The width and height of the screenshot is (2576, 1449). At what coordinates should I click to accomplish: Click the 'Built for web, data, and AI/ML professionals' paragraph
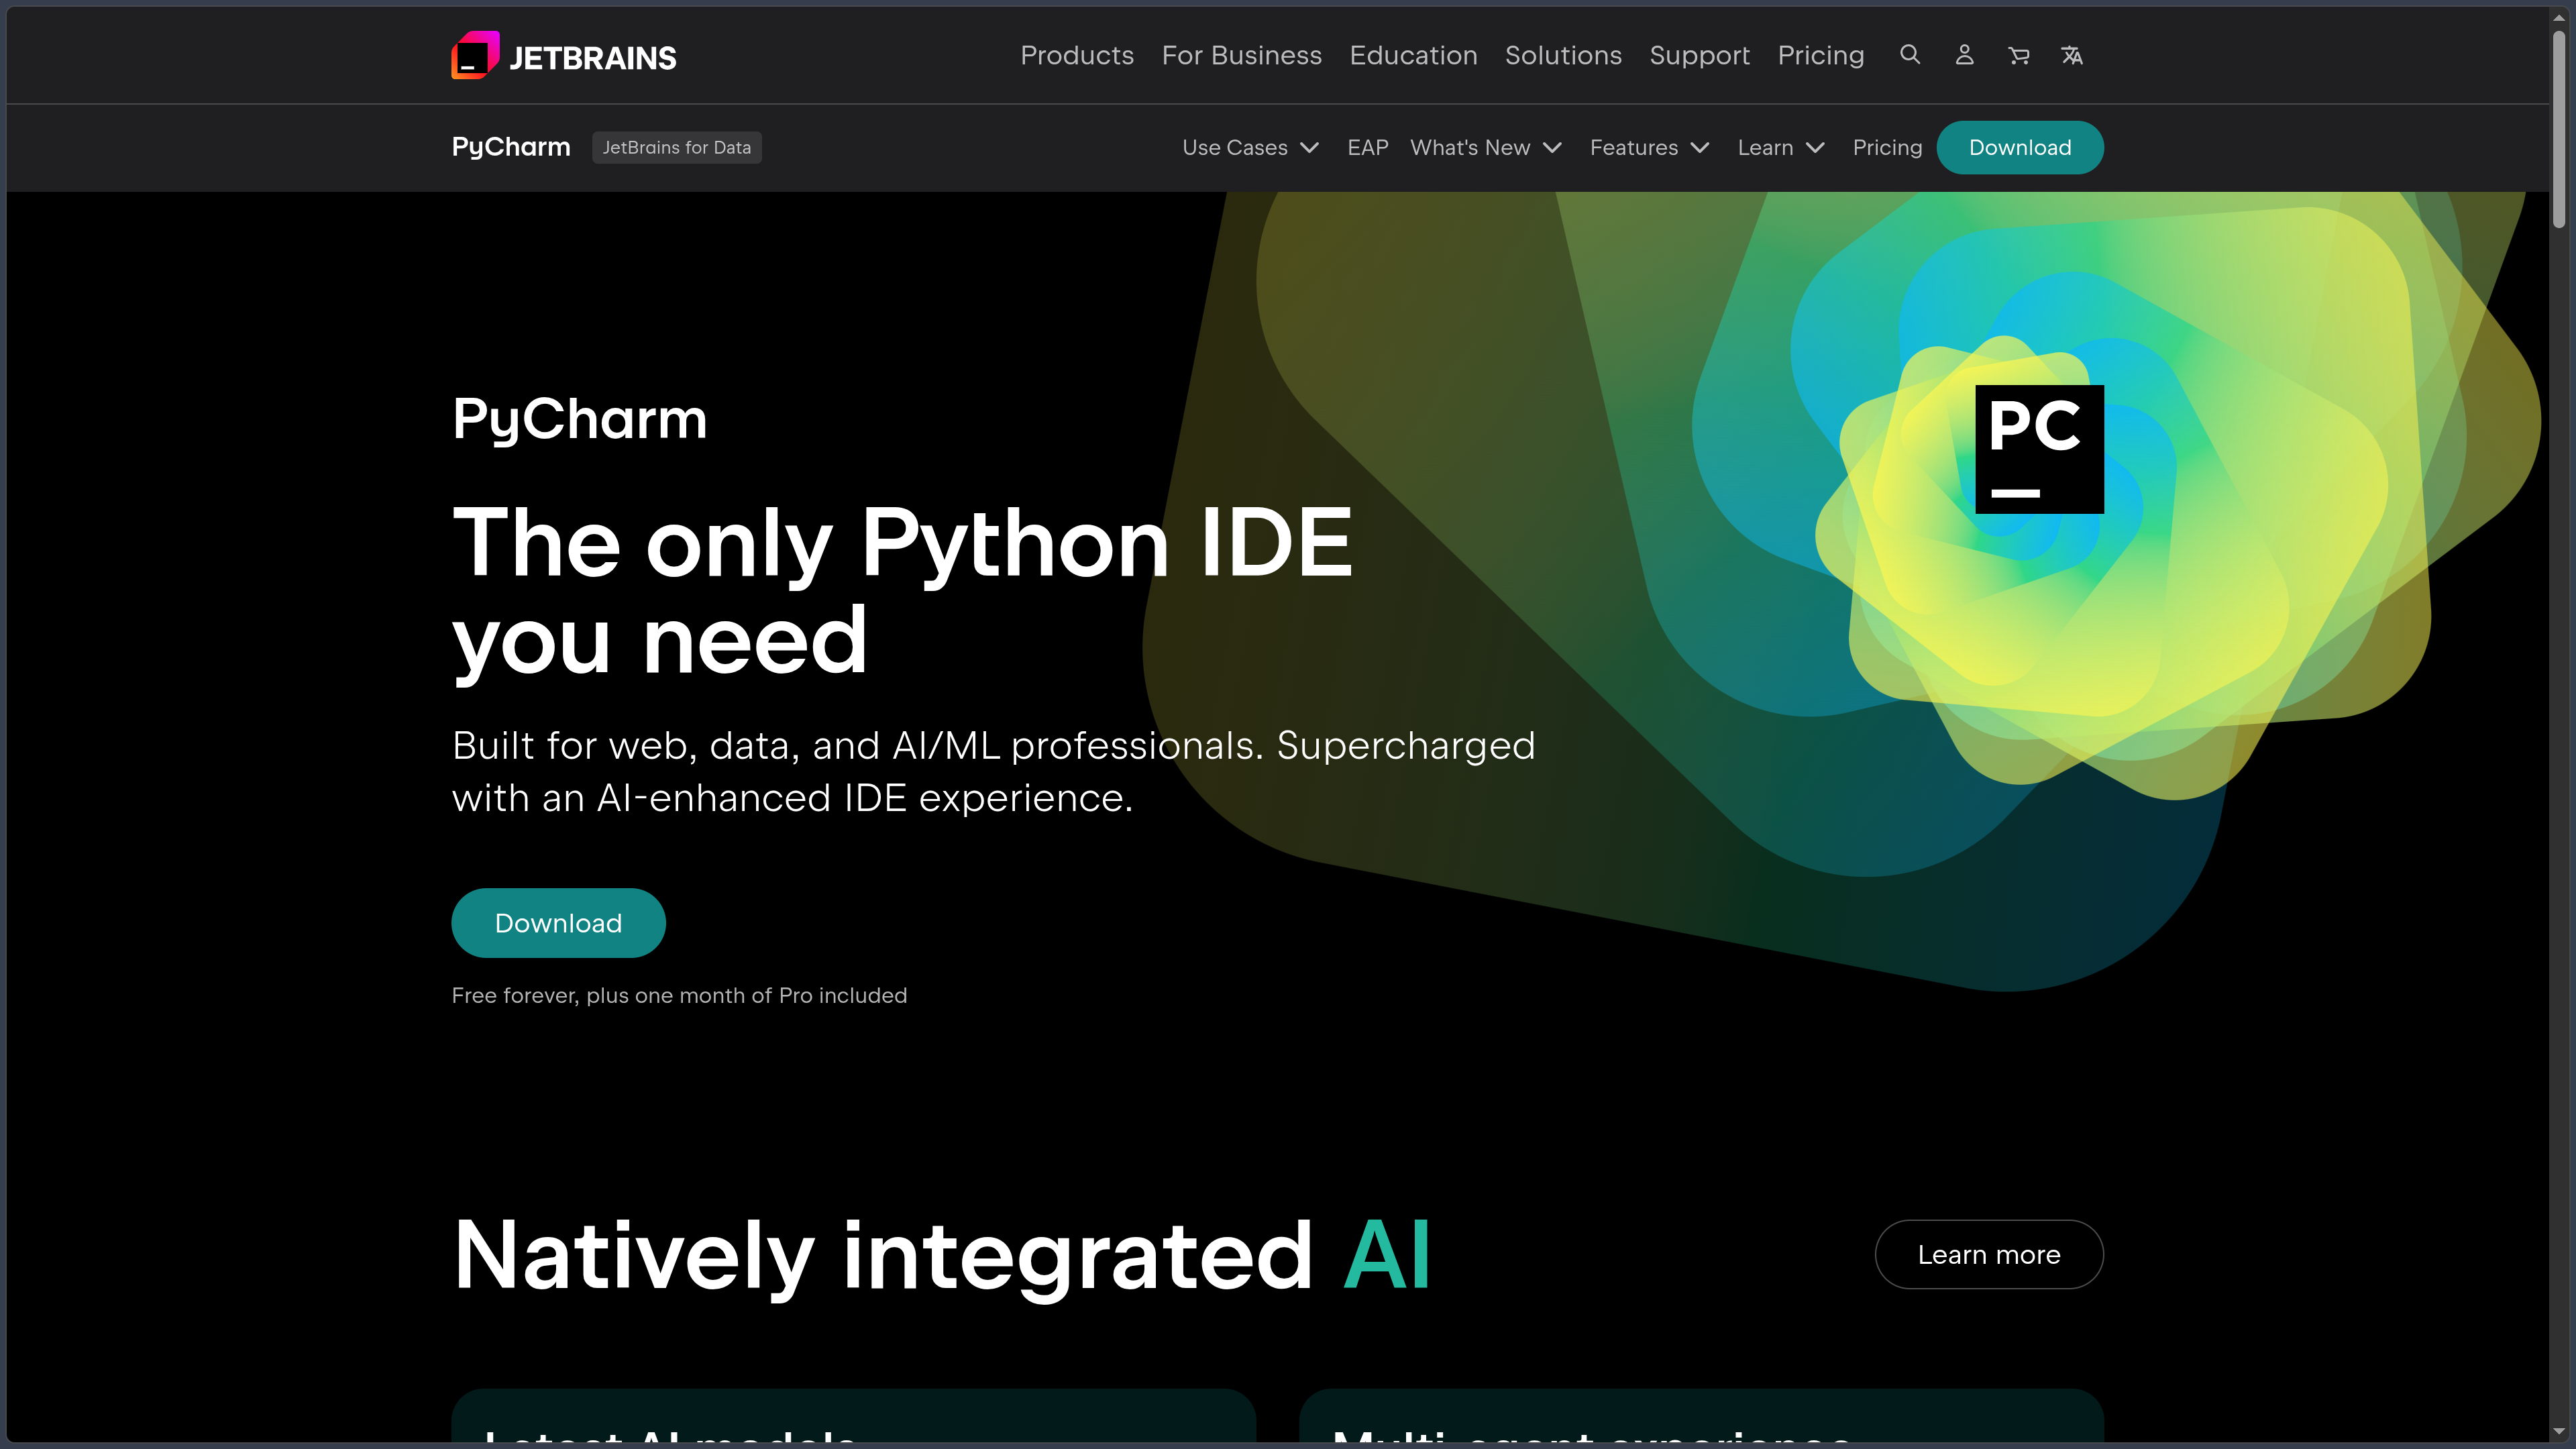coord(993,772)
